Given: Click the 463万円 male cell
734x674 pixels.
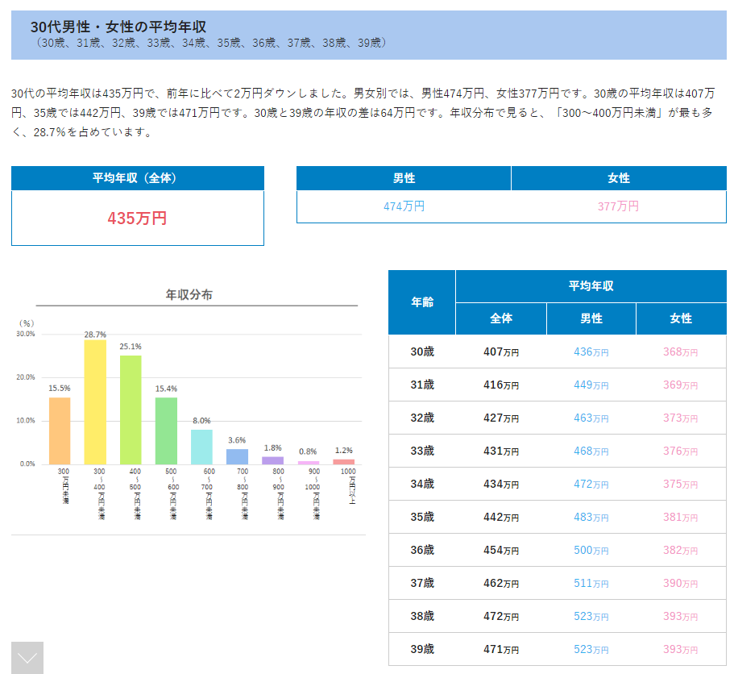Looking at the screenshot, I should (x=591, y=418).
